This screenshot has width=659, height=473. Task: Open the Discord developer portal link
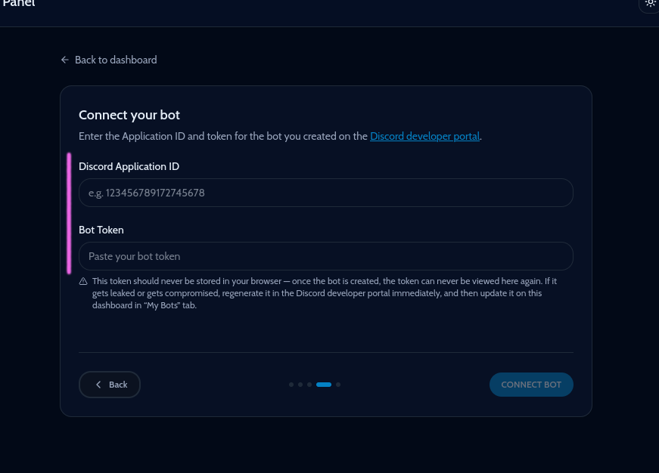point(424,137)
